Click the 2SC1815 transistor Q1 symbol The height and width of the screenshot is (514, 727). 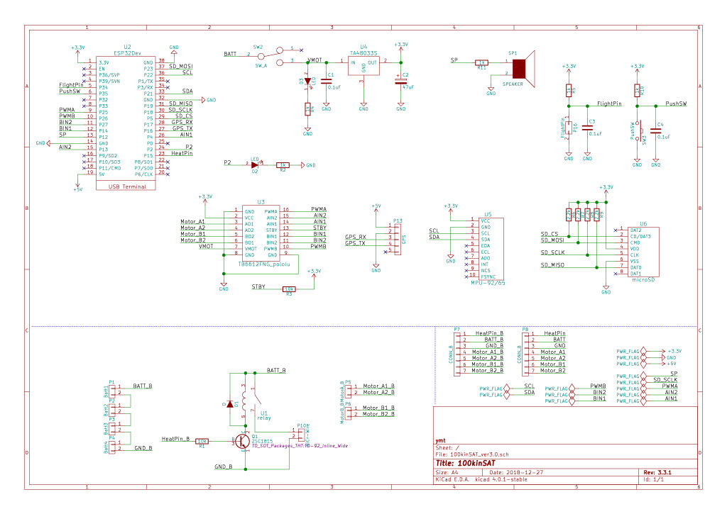pos(243,440)
